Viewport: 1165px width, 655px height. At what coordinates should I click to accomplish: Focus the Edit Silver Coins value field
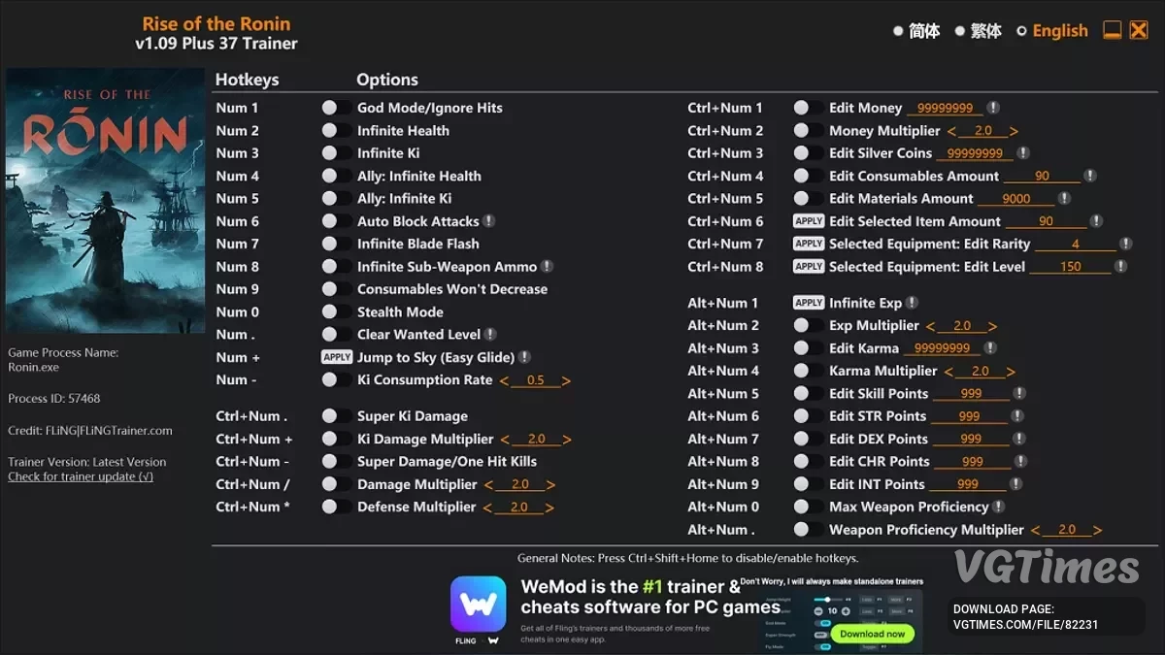pos(975,153)
